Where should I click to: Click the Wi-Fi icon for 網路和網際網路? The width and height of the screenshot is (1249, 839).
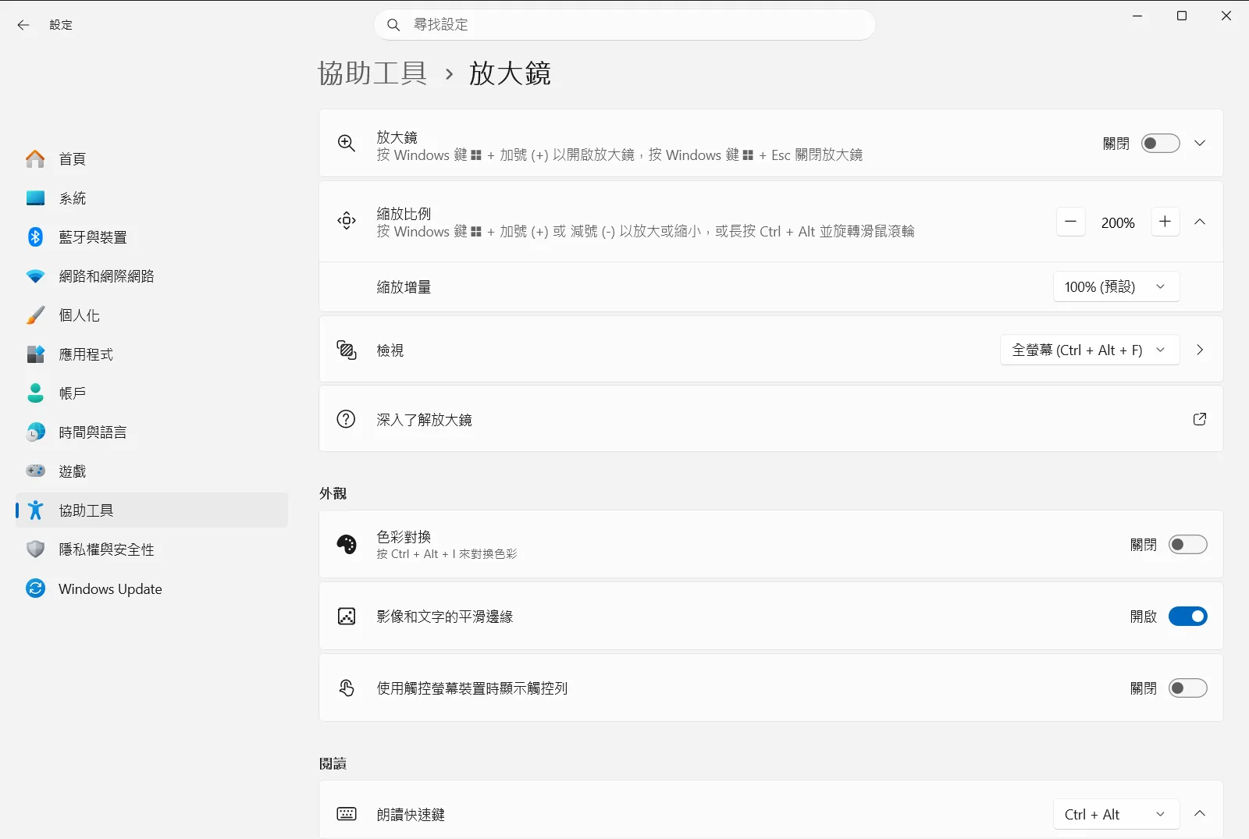[35, 276]
